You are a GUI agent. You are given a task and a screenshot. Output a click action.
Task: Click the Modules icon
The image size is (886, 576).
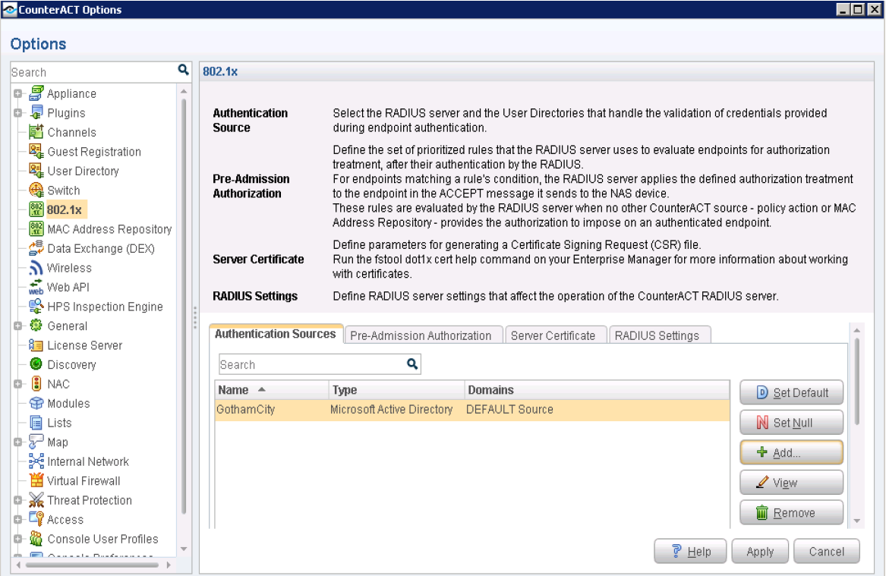36,403
